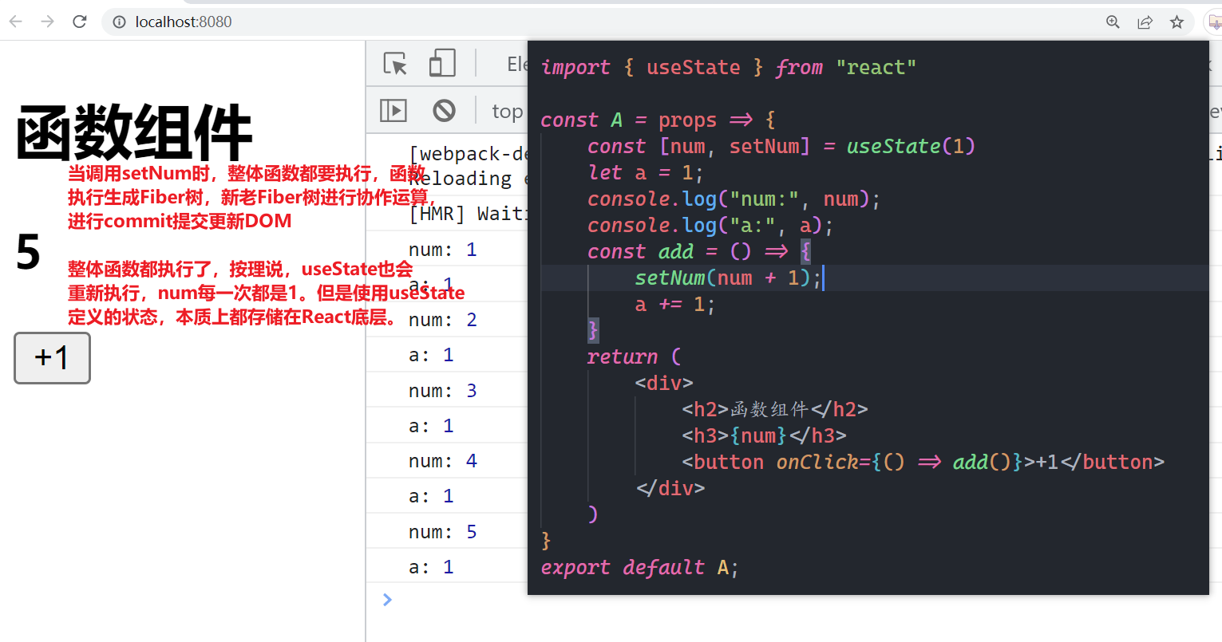Click the <h3>{num}</h3> code line
The image size is (1222, 642).
pos(764,435)
